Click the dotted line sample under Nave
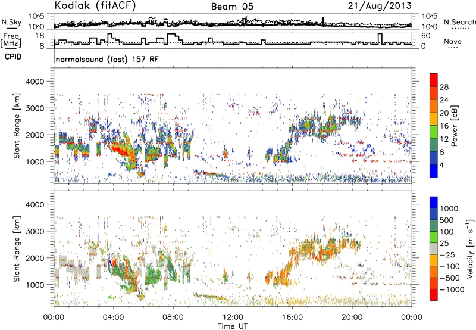Screen dimensions: 476x330 [453, 48]
